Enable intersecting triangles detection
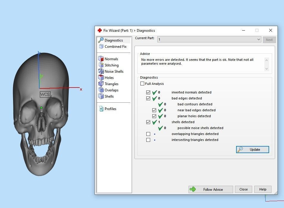The height and width of the screenshot is (208, 284). click(x=148, y=140)
